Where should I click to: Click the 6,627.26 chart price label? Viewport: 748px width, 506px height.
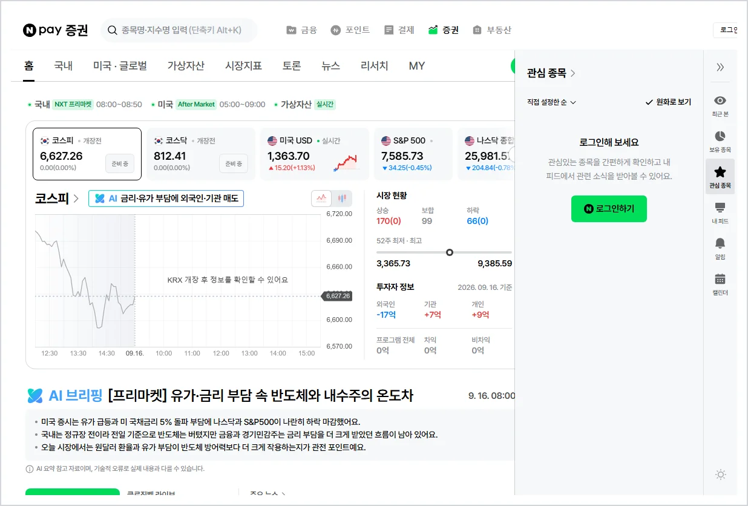(x=337, y=296)
